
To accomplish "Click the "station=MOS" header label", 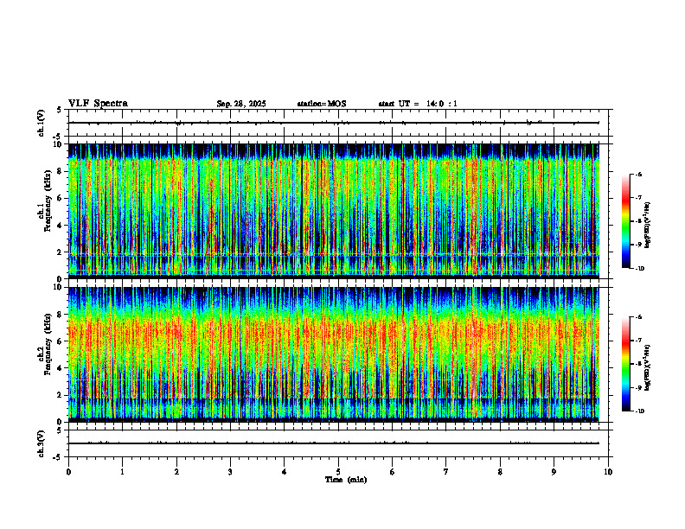I will point(322,104).
